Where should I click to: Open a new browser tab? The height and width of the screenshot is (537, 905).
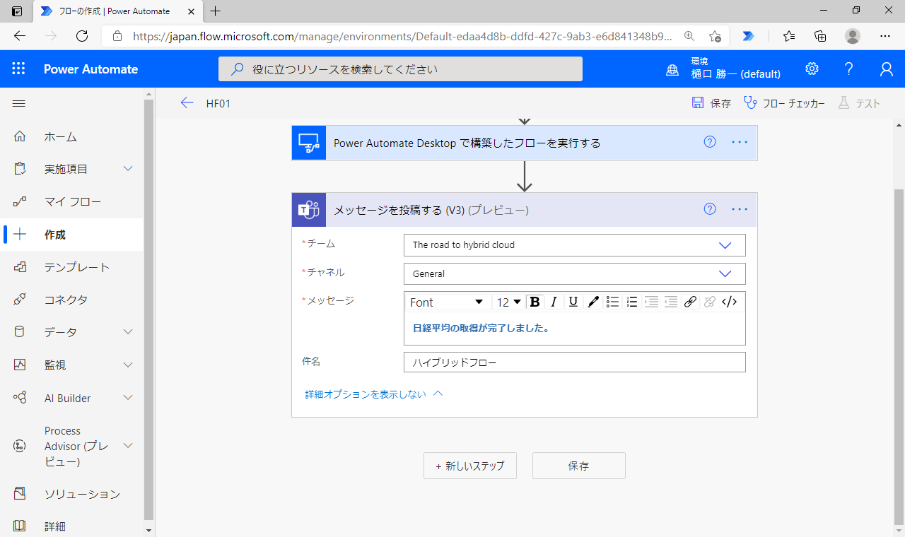point(216,11)
